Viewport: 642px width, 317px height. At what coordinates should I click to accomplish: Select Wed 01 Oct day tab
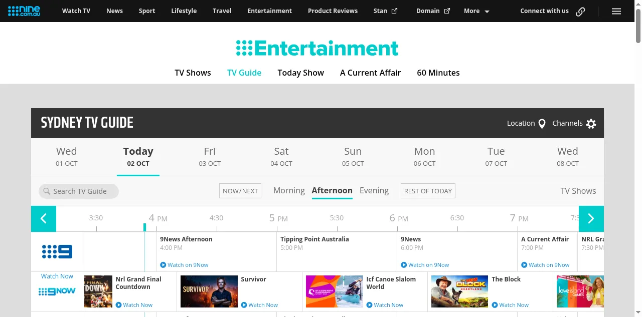(x=66, y=156)
